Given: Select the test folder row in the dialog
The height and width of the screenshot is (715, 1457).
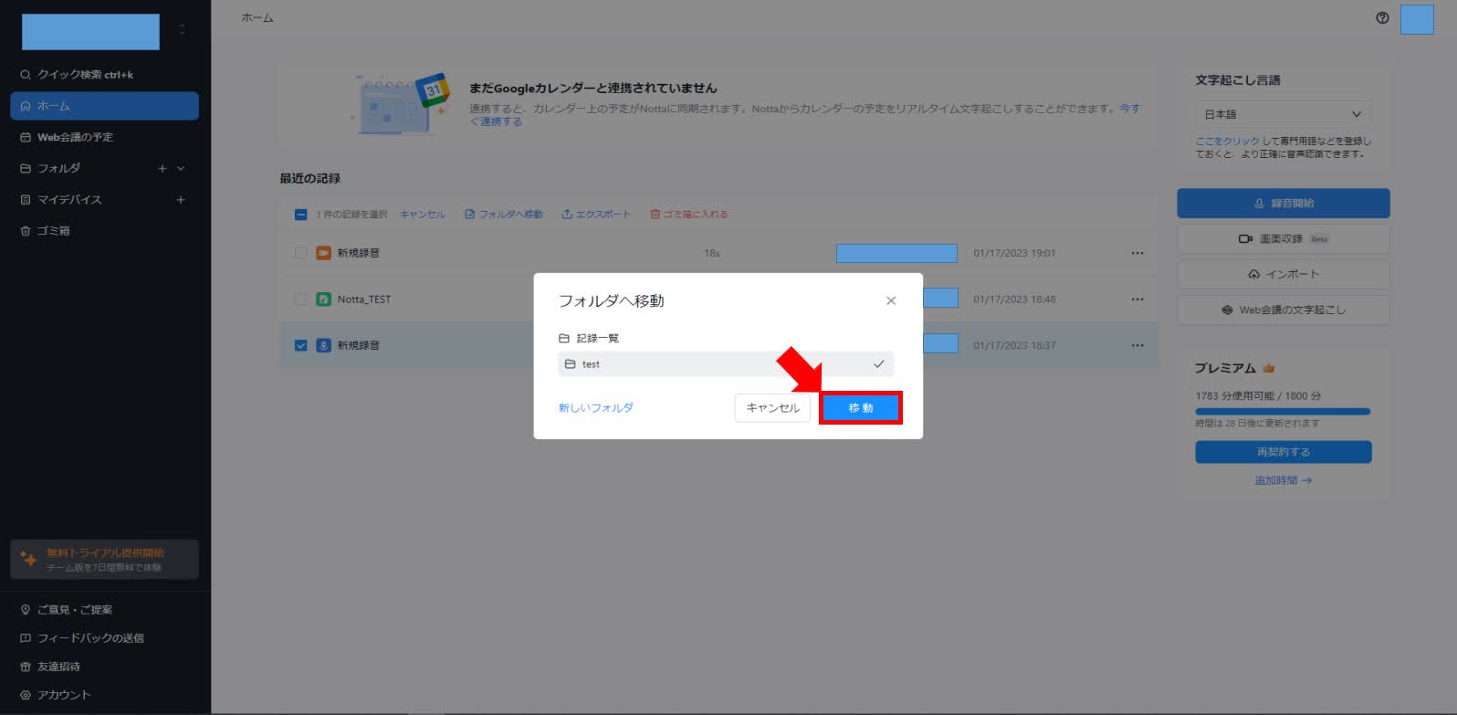Looking at the screenshot, I should click(x=726, y=363).
